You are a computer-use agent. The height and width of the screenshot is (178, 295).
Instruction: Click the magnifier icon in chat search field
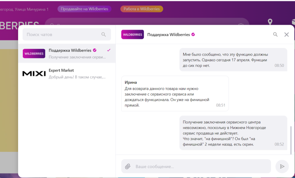[104, 34]
